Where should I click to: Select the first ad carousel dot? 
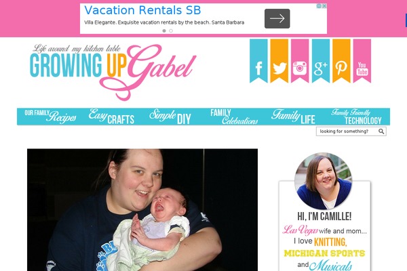click(x=164, y=30)
